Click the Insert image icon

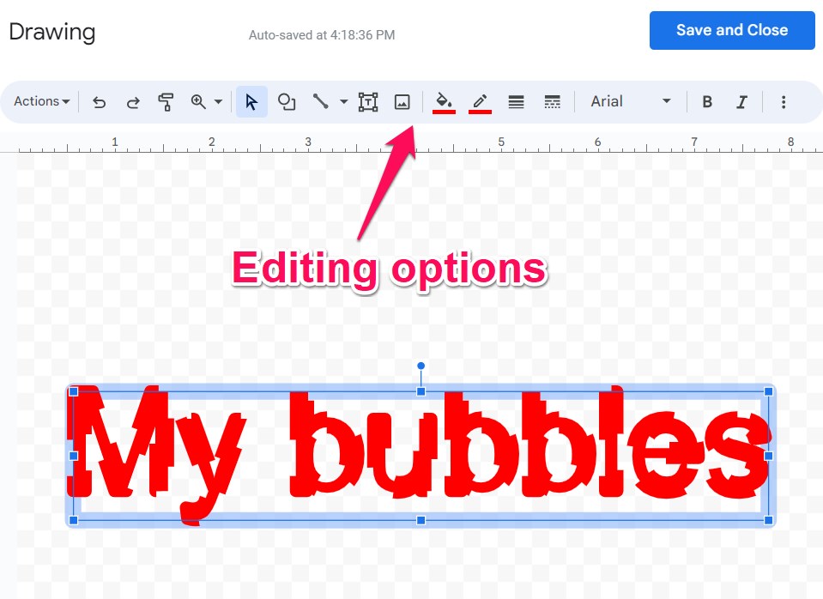[x=402, y=101]
